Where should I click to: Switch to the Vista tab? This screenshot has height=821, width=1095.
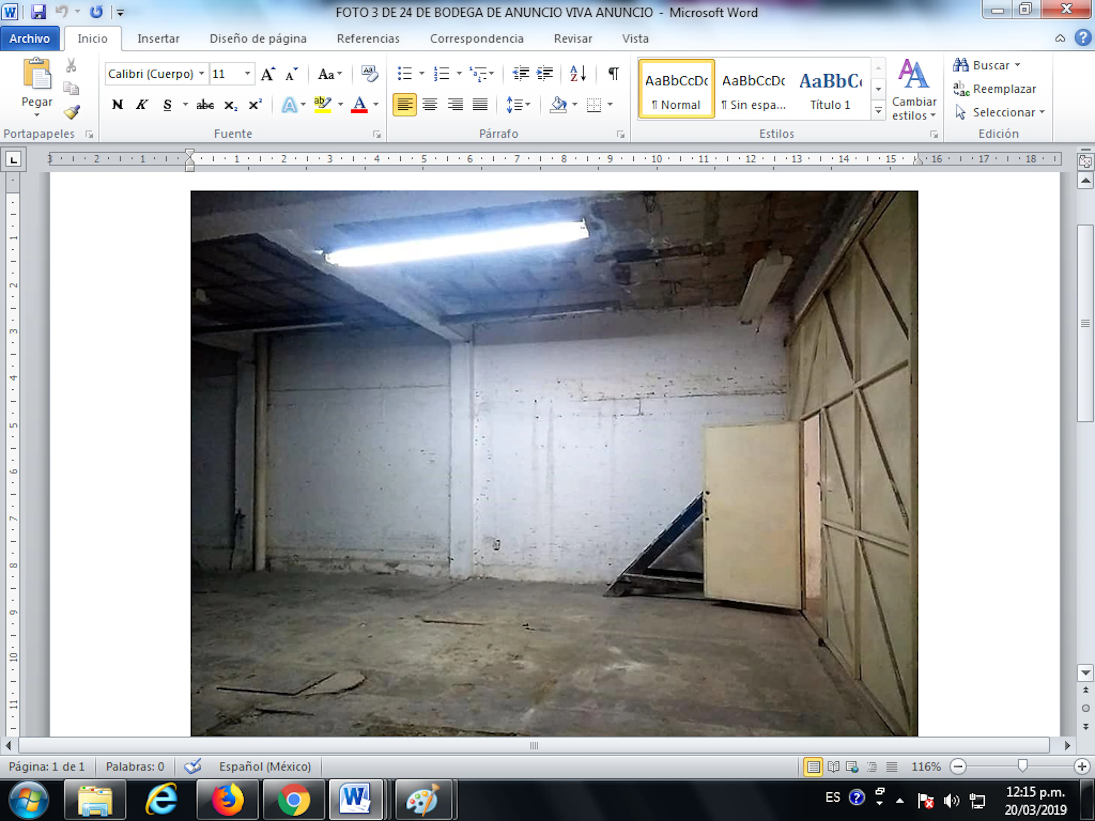pos(635,38)
